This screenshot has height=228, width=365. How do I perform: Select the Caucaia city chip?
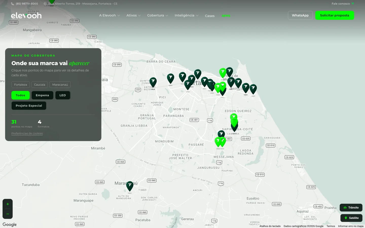click(x=40, y=85)
